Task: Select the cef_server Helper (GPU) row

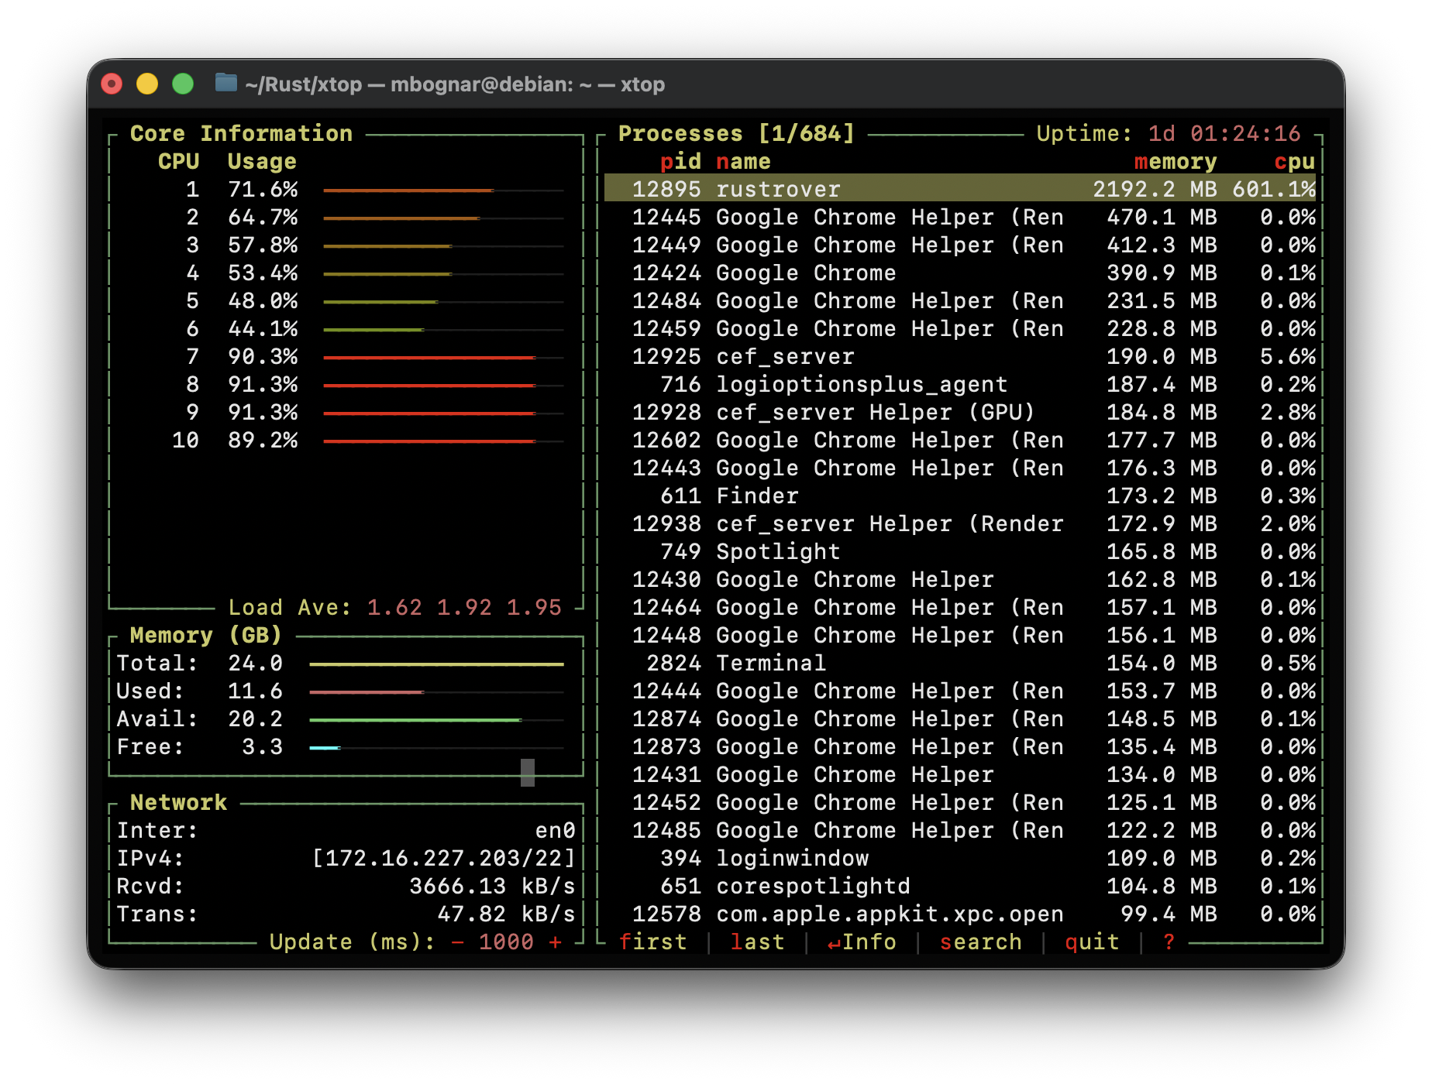Action: pos(960,412)
